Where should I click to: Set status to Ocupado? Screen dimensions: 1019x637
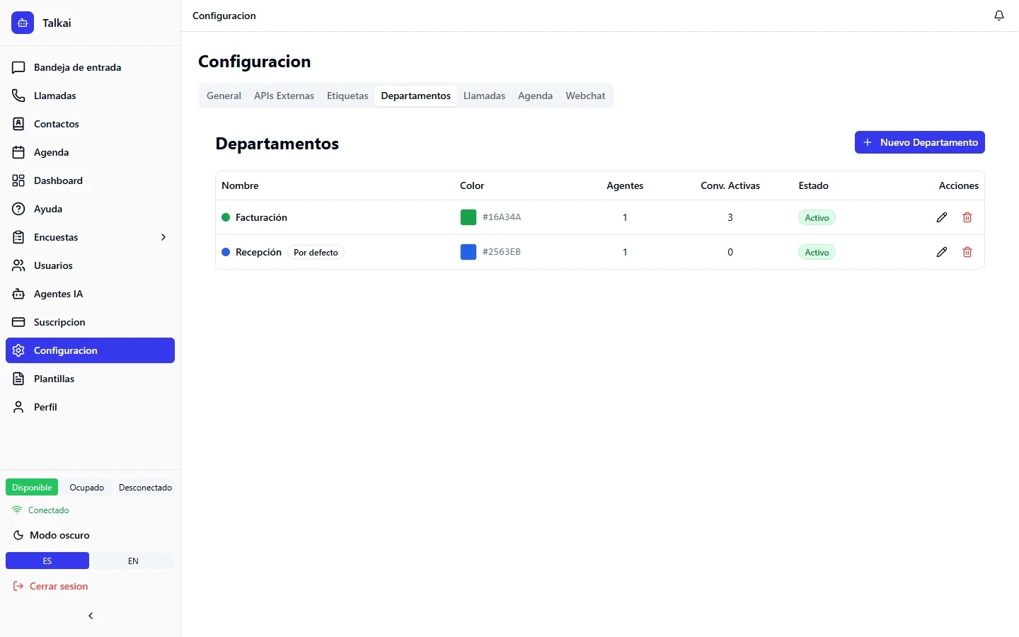[87, 488]
